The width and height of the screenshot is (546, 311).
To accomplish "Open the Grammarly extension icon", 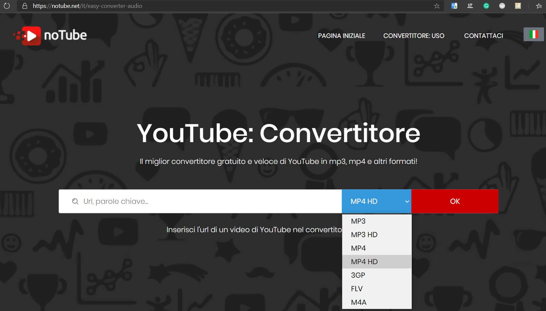I will tap(486, 6).
